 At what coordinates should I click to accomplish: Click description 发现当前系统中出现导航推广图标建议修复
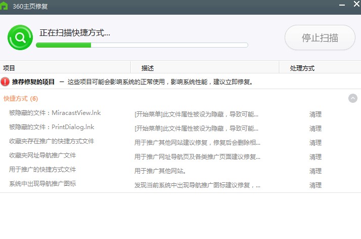tap(197, 185)
